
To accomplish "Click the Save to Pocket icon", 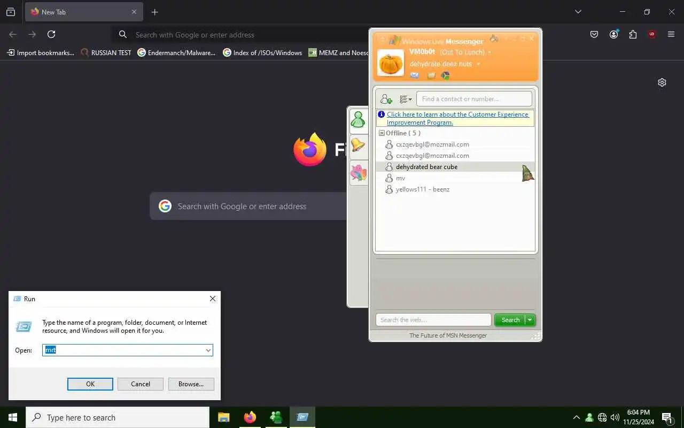I will click(x=594, y=34).
